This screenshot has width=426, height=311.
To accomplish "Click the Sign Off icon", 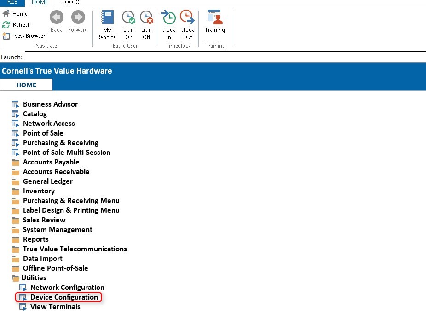I will point(146,18).
